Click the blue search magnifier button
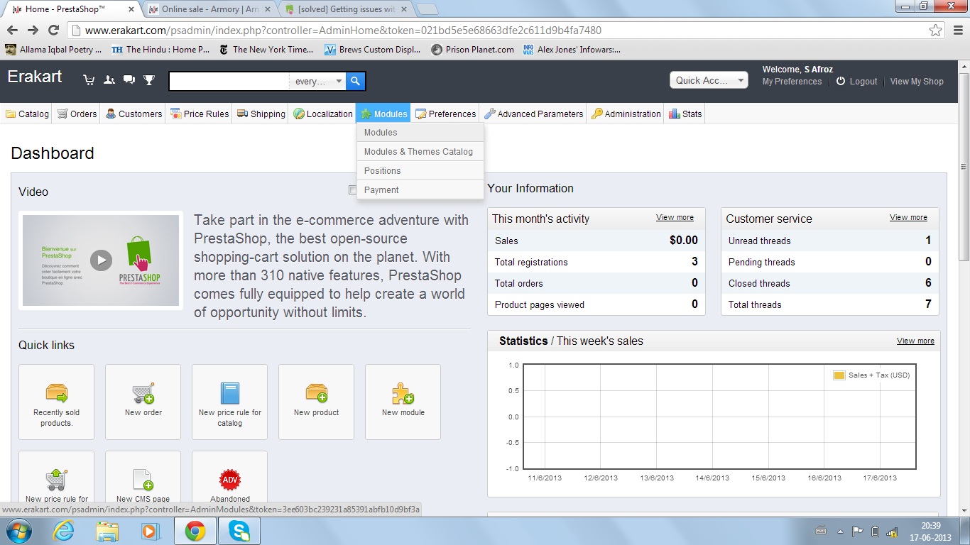The width and height of the screenshot is (970, 545). coord(356,81)
